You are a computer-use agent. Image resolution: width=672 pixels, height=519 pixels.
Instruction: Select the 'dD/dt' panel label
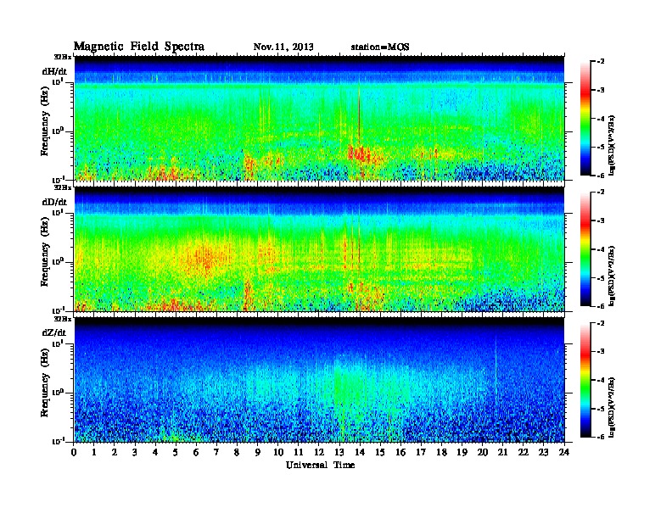(x=54, y=202)
